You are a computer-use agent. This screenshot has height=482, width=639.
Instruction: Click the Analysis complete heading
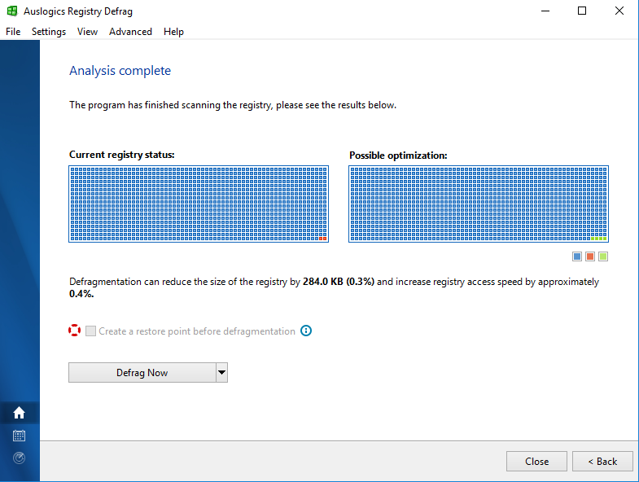(x=120, y=71)
